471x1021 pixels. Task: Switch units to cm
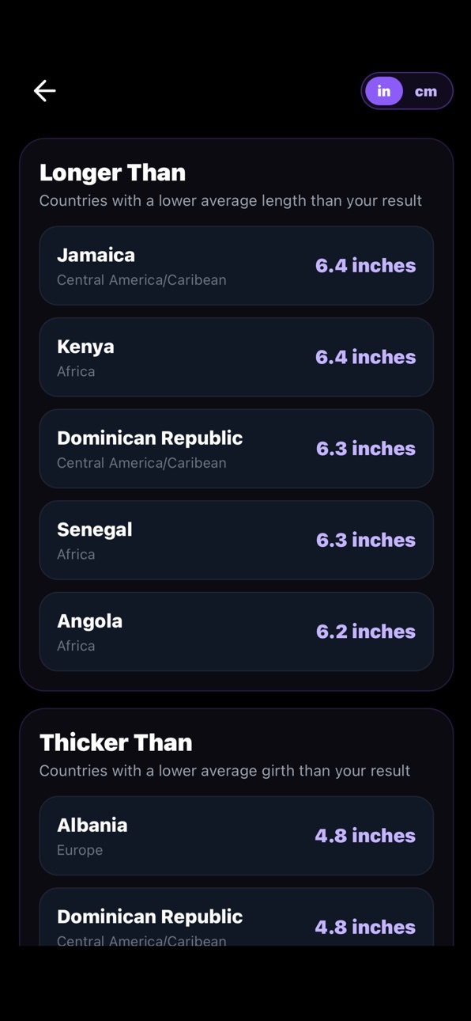pyautogui.click(x=426, y=91)
